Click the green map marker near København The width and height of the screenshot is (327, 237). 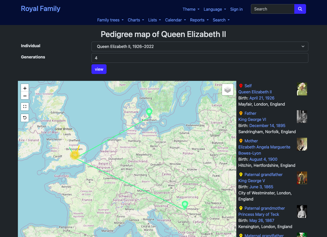pos(149,112)
